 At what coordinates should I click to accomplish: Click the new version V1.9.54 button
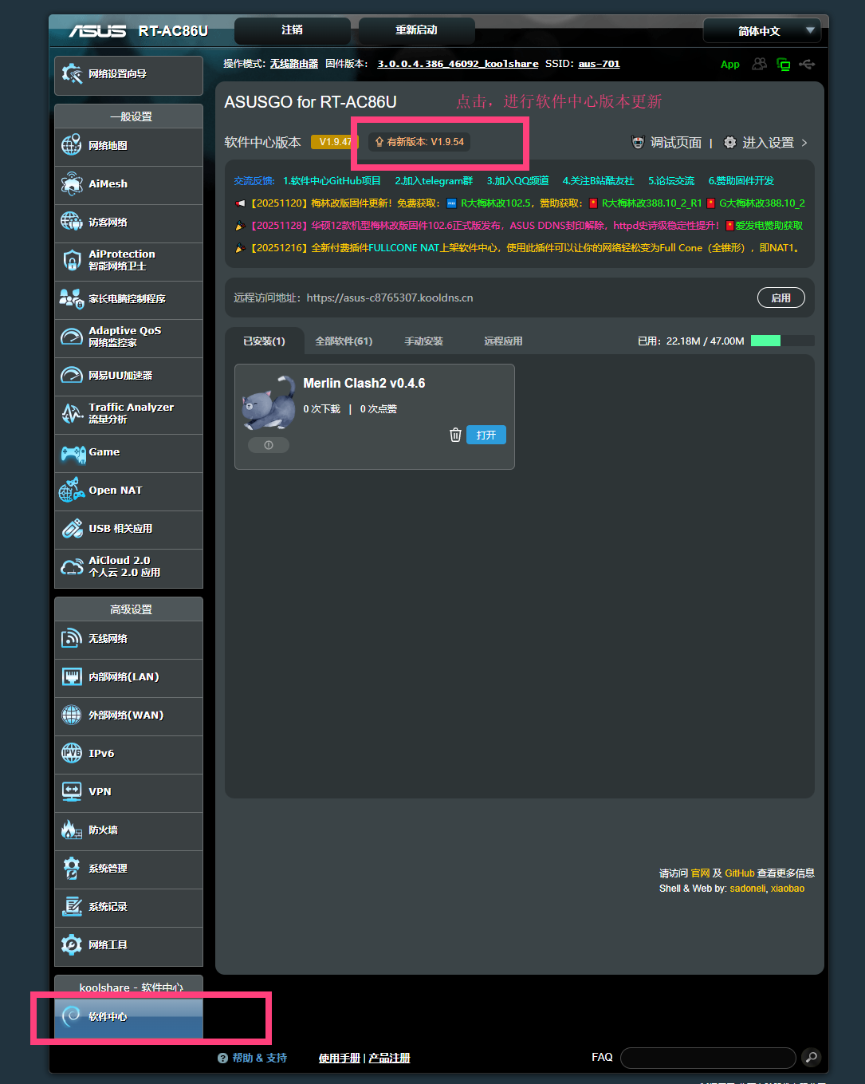pos(419,142)
